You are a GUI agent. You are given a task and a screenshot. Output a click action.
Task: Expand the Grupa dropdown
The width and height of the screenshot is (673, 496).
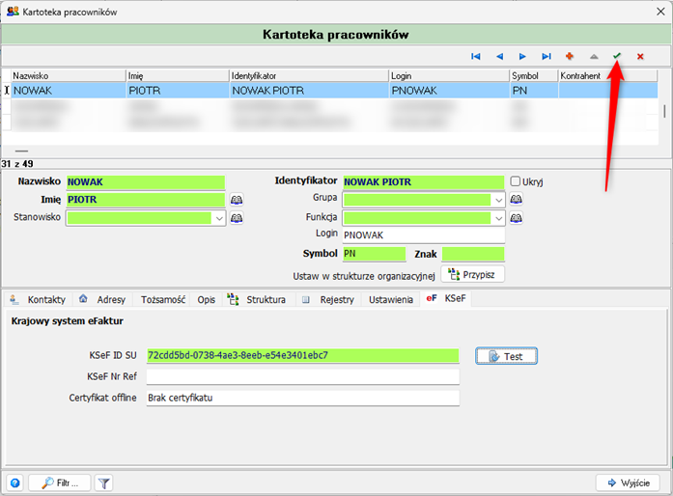tap(498, 200)
